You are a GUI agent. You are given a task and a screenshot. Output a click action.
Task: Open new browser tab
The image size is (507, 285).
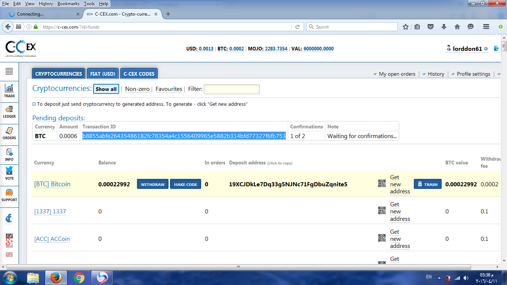[x=168, y=14]
